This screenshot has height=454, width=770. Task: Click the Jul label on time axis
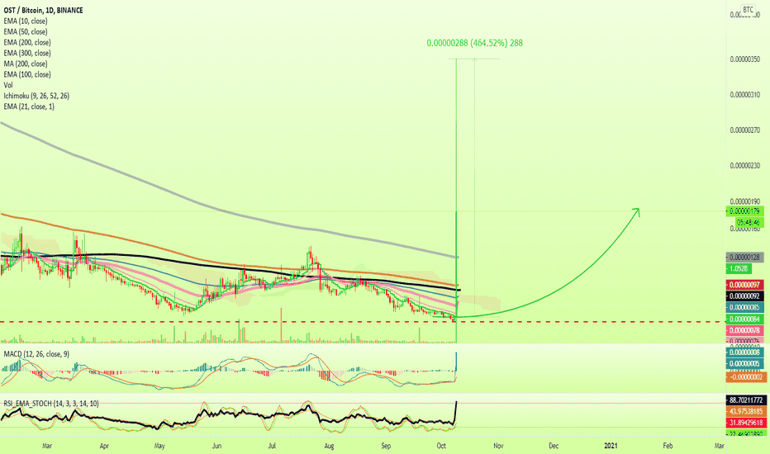click(272, 446)
